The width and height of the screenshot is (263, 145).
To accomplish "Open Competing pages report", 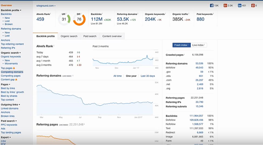I will click(x=11, y=76).
